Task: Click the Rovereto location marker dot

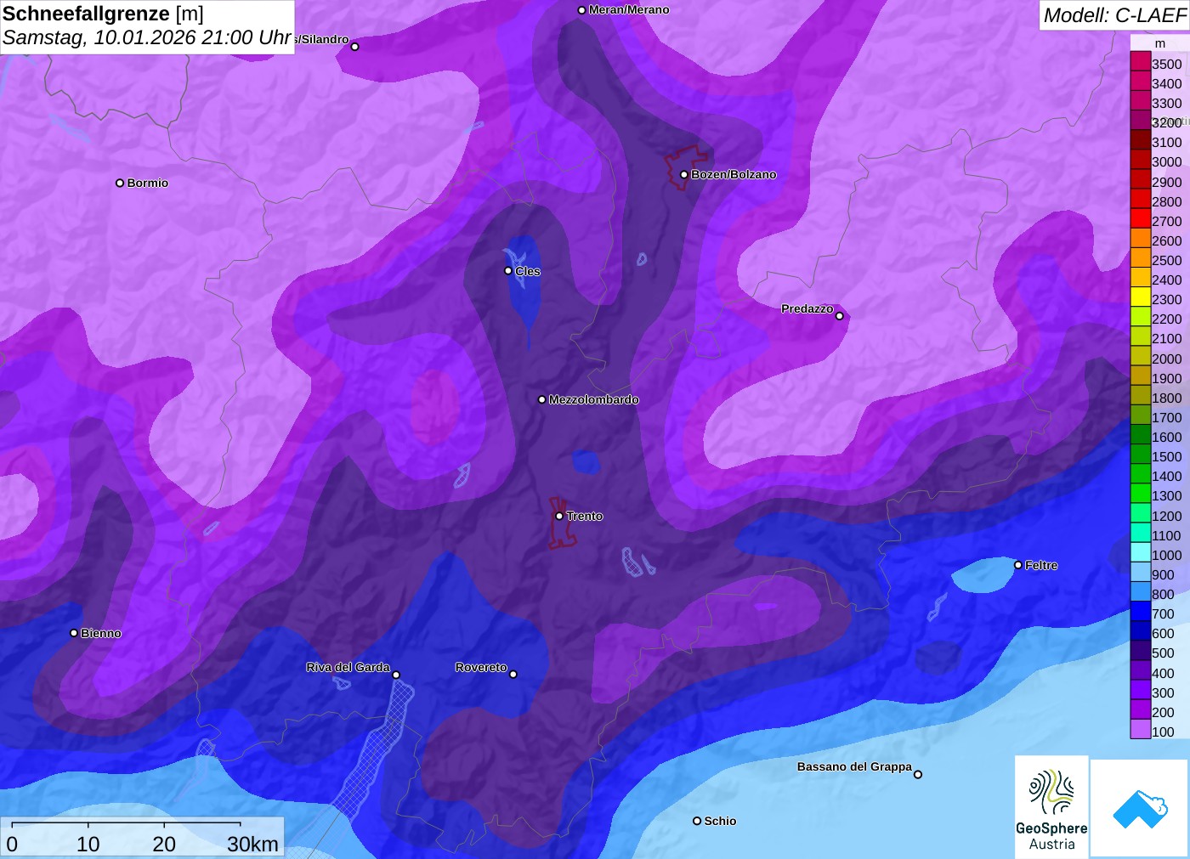Action: point(513,675)
